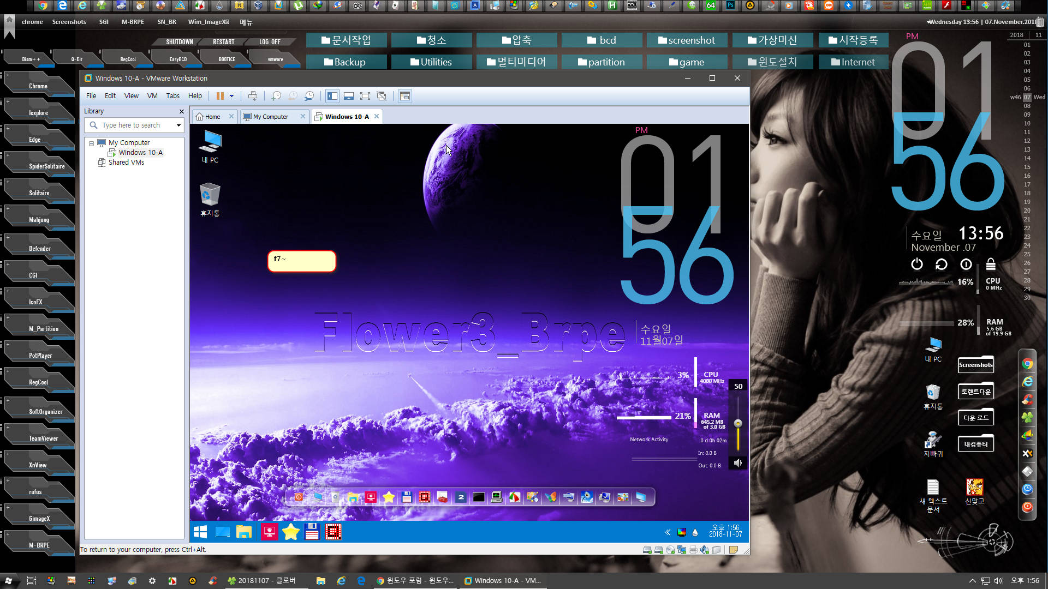
Task: Open the View menu in VMware
Action: (x=132, y=96)
